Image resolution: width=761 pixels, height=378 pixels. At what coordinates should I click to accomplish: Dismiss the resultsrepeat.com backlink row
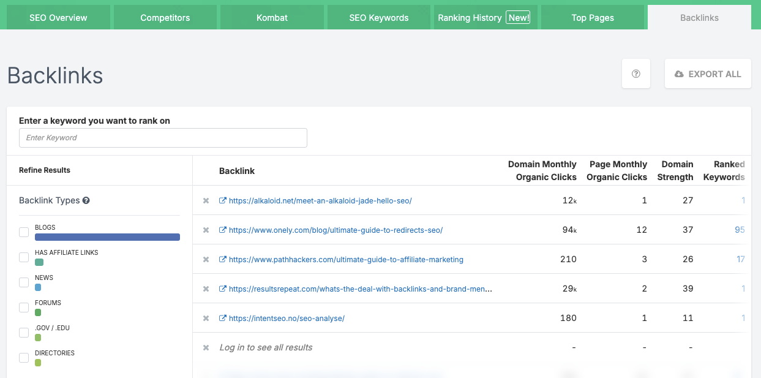pyautogui.click(x=206, y=289)
